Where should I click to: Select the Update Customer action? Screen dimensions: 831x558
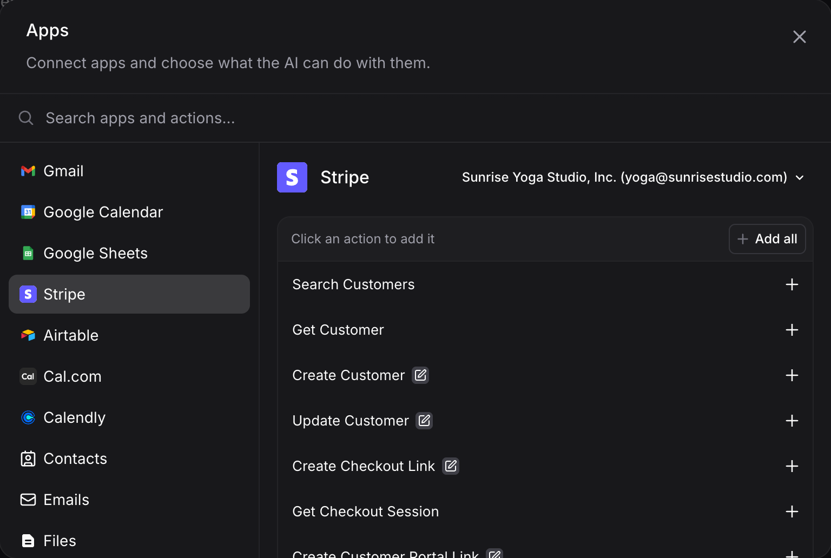pos(545,421)
